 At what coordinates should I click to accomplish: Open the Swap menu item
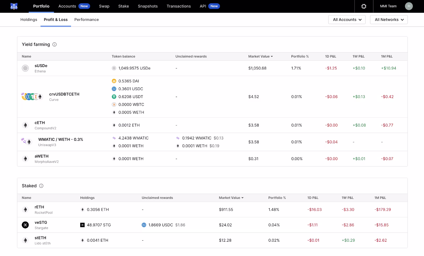[x=104, y=6]
